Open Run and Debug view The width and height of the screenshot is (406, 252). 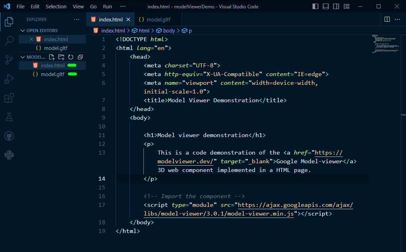click(9, 79)
